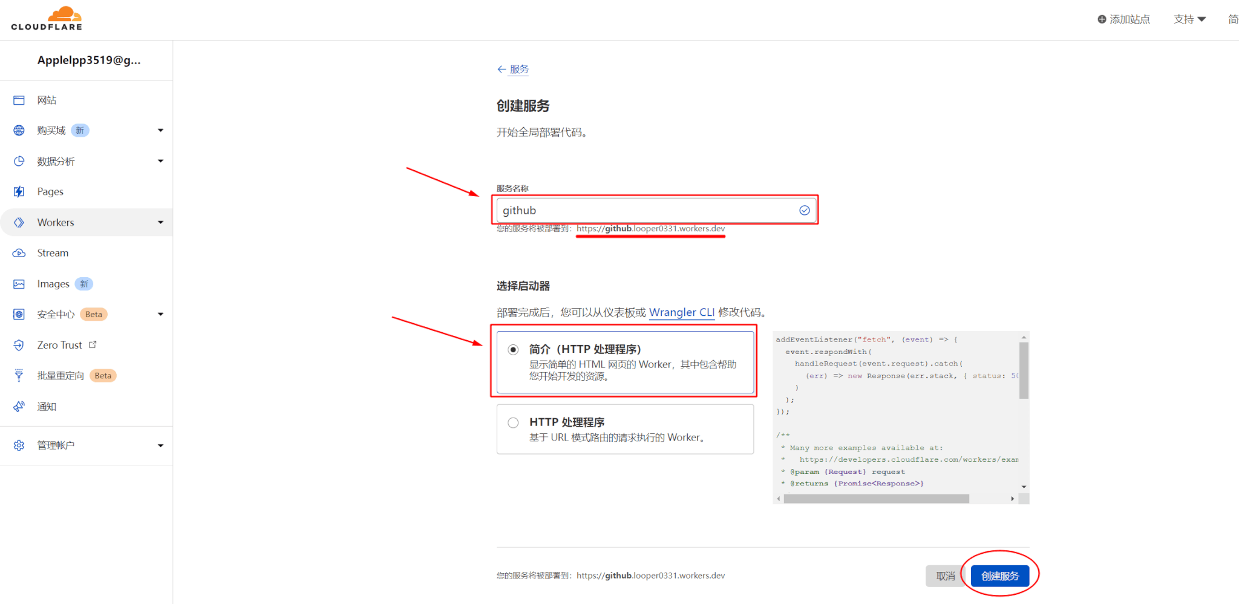Click the addEventListener code line
1239x604 pixels.
[x=866, y=340]
